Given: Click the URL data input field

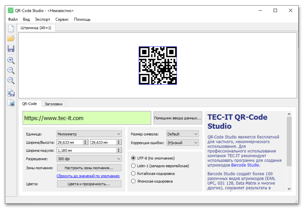Looking at the screenshot, I should [x=87, y=118].
